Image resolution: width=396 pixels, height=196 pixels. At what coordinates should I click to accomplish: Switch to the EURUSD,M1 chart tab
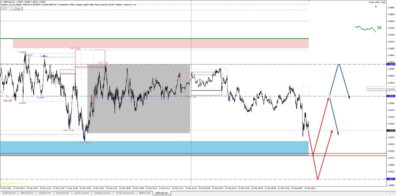(x=9, y=193)
